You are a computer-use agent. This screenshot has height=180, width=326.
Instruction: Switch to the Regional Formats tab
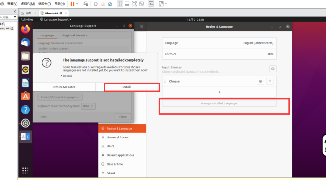(x=75, y=35)
